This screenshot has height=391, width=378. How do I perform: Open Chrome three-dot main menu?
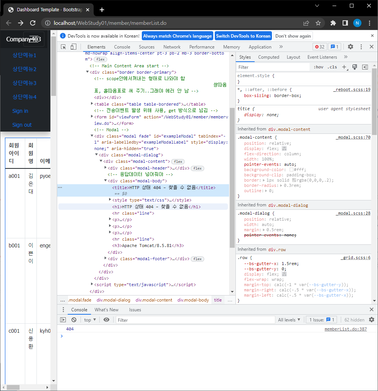(x=369, y=23)
